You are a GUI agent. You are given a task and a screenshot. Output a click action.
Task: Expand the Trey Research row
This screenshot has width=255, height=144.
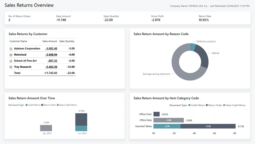(11, 67)
